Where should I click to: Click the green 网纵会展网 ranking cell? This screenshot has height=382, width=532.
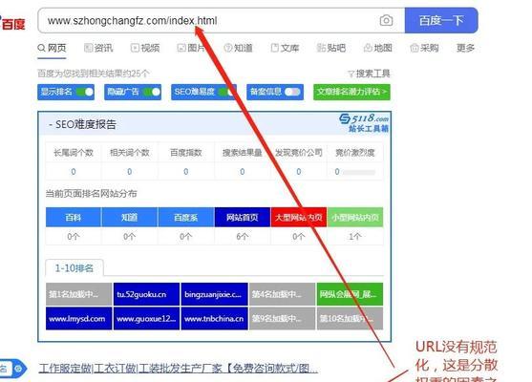(x=350, y=294)
